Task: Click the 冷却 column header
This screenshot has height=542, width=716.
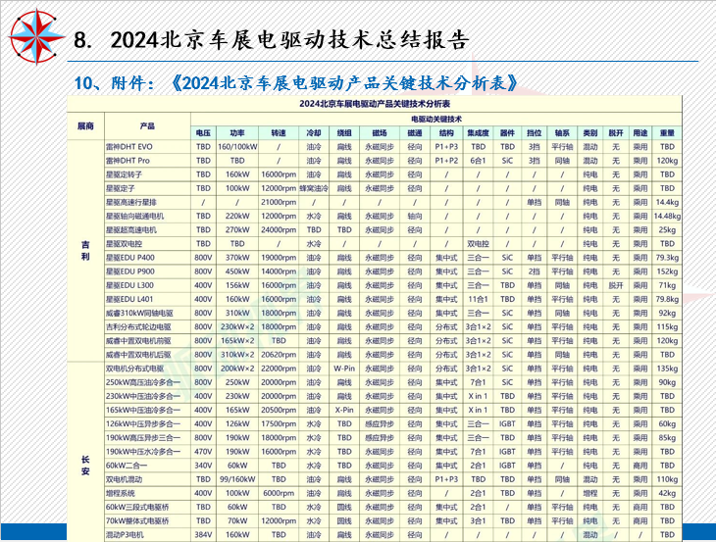Action: (x=313, y=132)
